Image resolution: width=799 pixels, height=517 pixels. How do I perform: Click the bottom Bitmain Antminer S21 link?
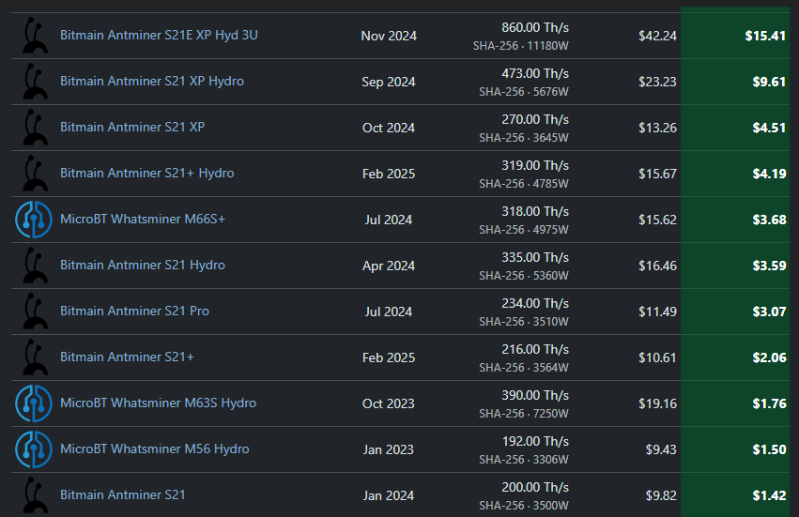[123, 494]
